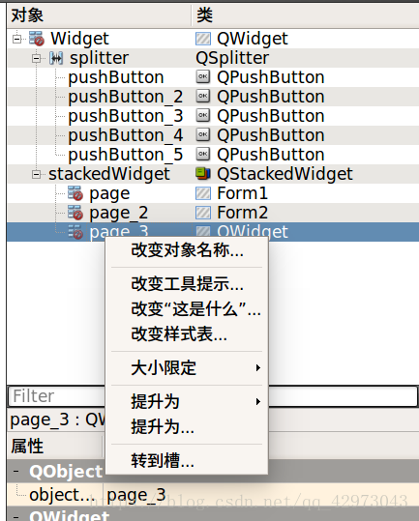This screenshot has height=521, width=419.
Task: Click the 对象 column header
Action: [x=99, y=15]
